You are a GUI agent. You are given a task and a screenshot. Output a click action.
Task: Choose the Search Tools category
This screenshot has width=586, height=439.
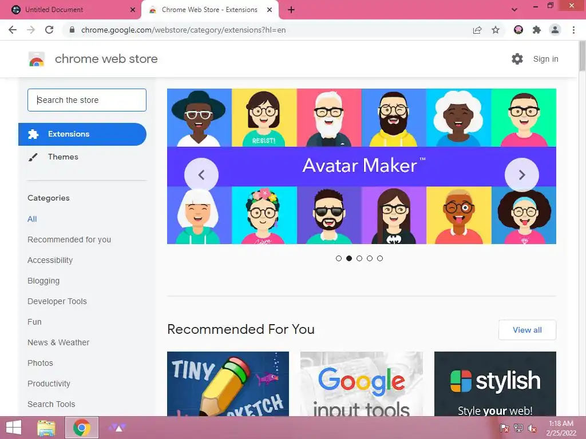(x=51, y=404)
